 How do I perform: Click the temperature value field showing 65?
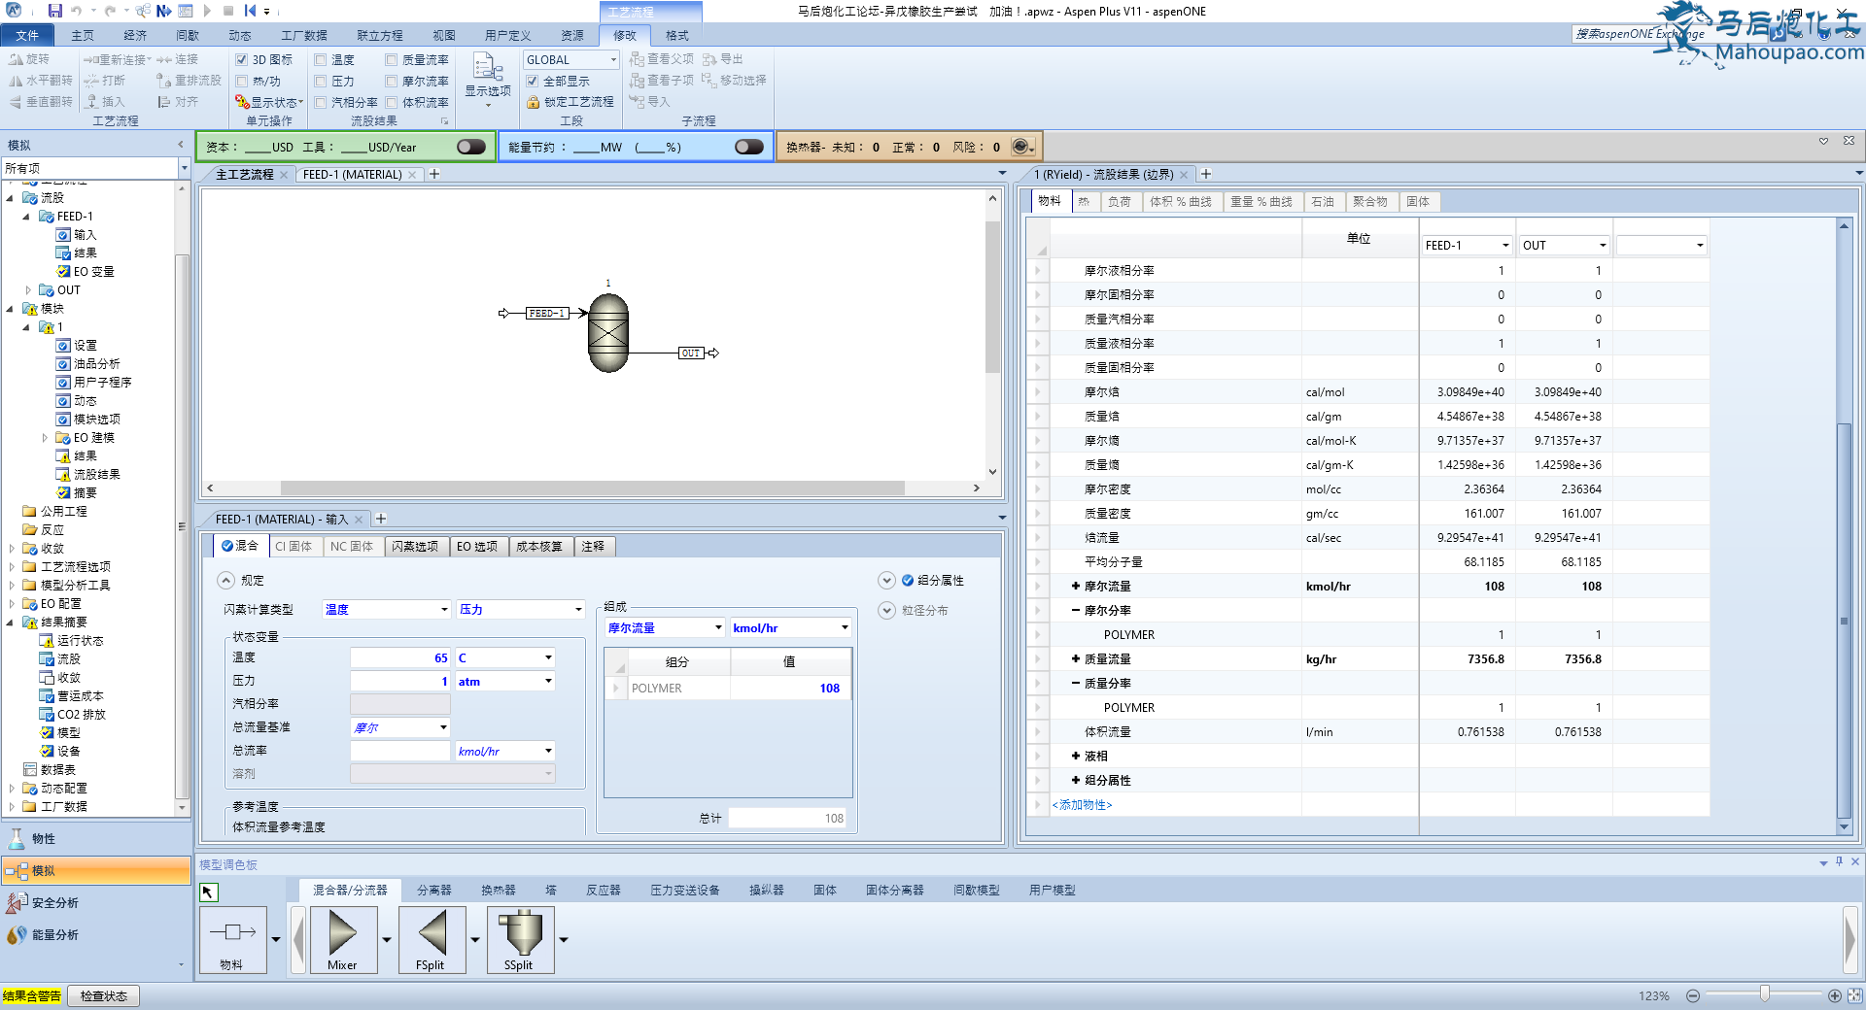click(x=399, y=657)
